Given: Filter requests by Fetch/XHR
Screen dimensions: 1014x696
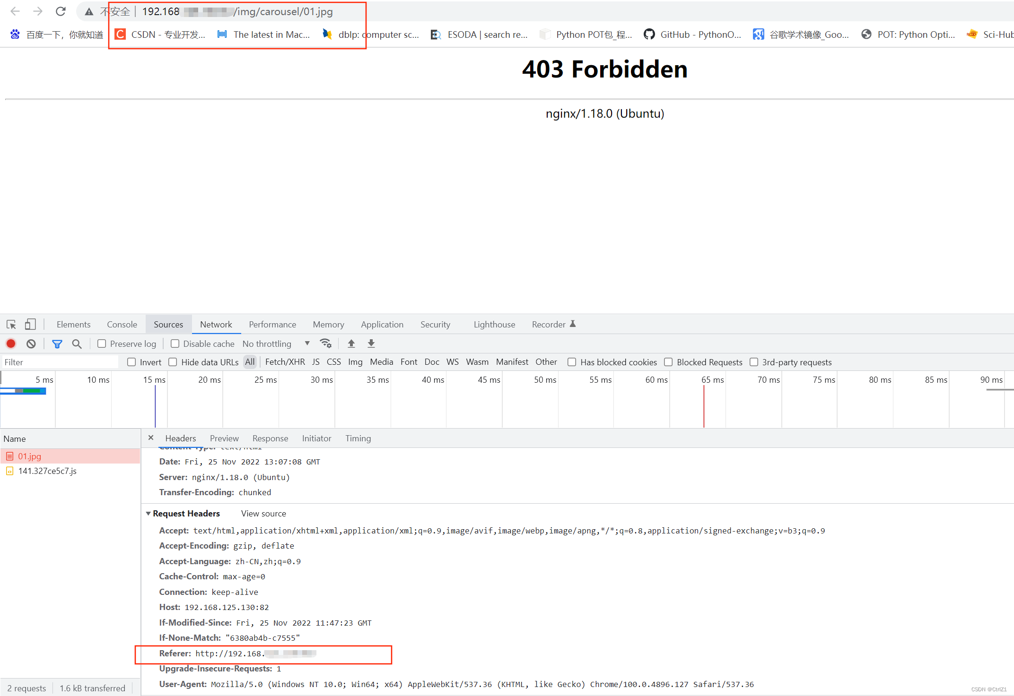Looking at the screenshot, I should tap(285, 362).
